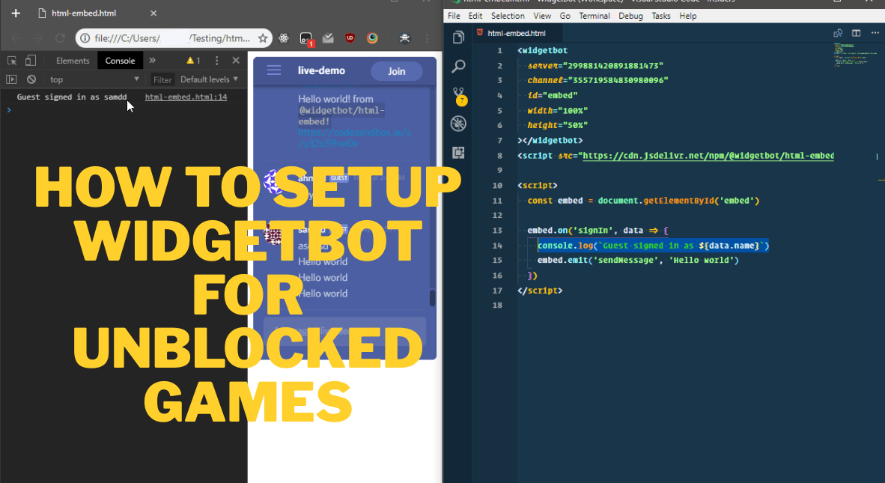Image resolution: width=885 pixels, height=483 pixels.
Task: Open the Go menu
Action: [x=565, y=16]
